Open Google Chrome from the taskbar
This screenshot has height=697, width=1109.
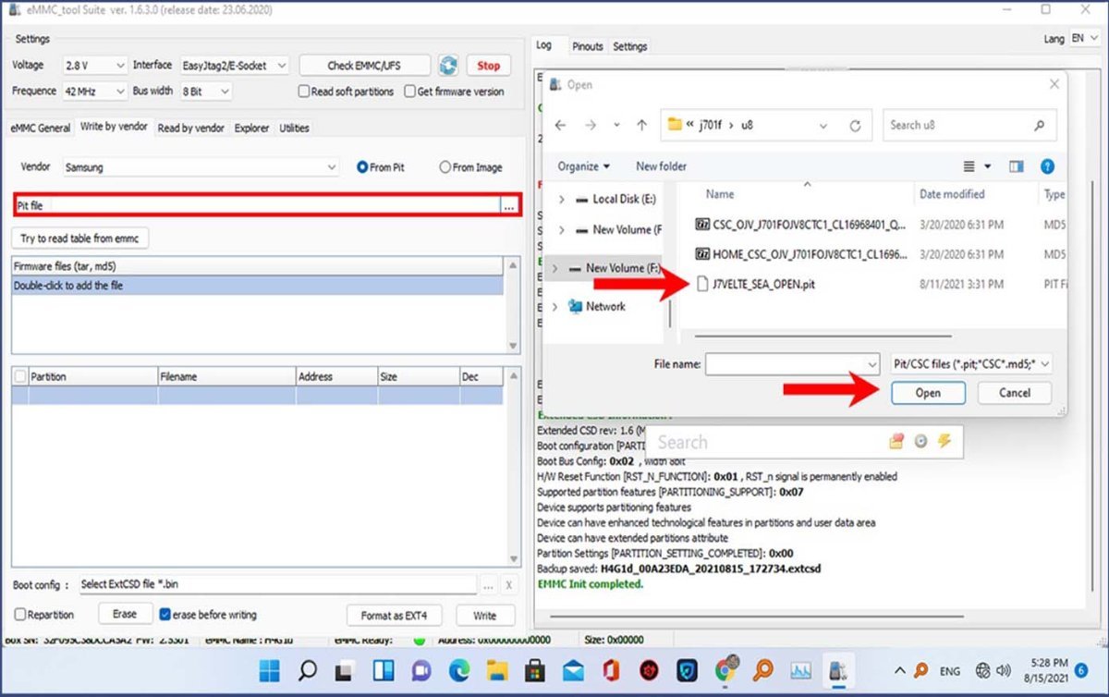point(725,669)
